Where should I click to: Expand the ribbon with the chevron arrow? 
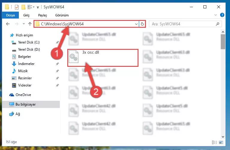click(x=216, y=15)
